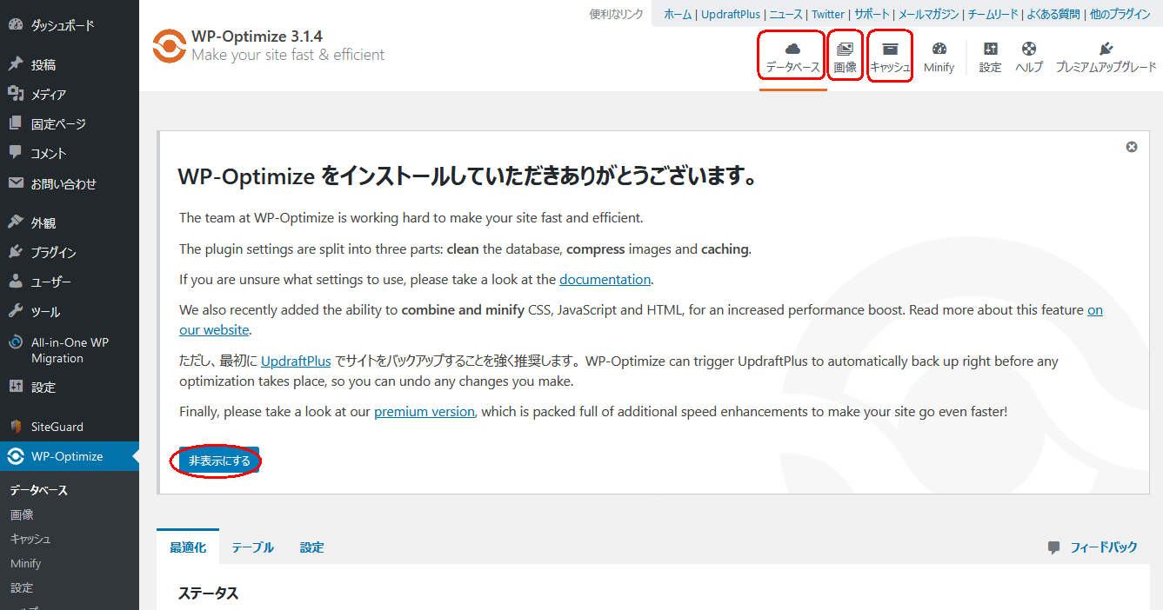Open 設定 in WP-Optimize submenu
The width and height of the screenshot is (1163, 610).
point(22,587)
